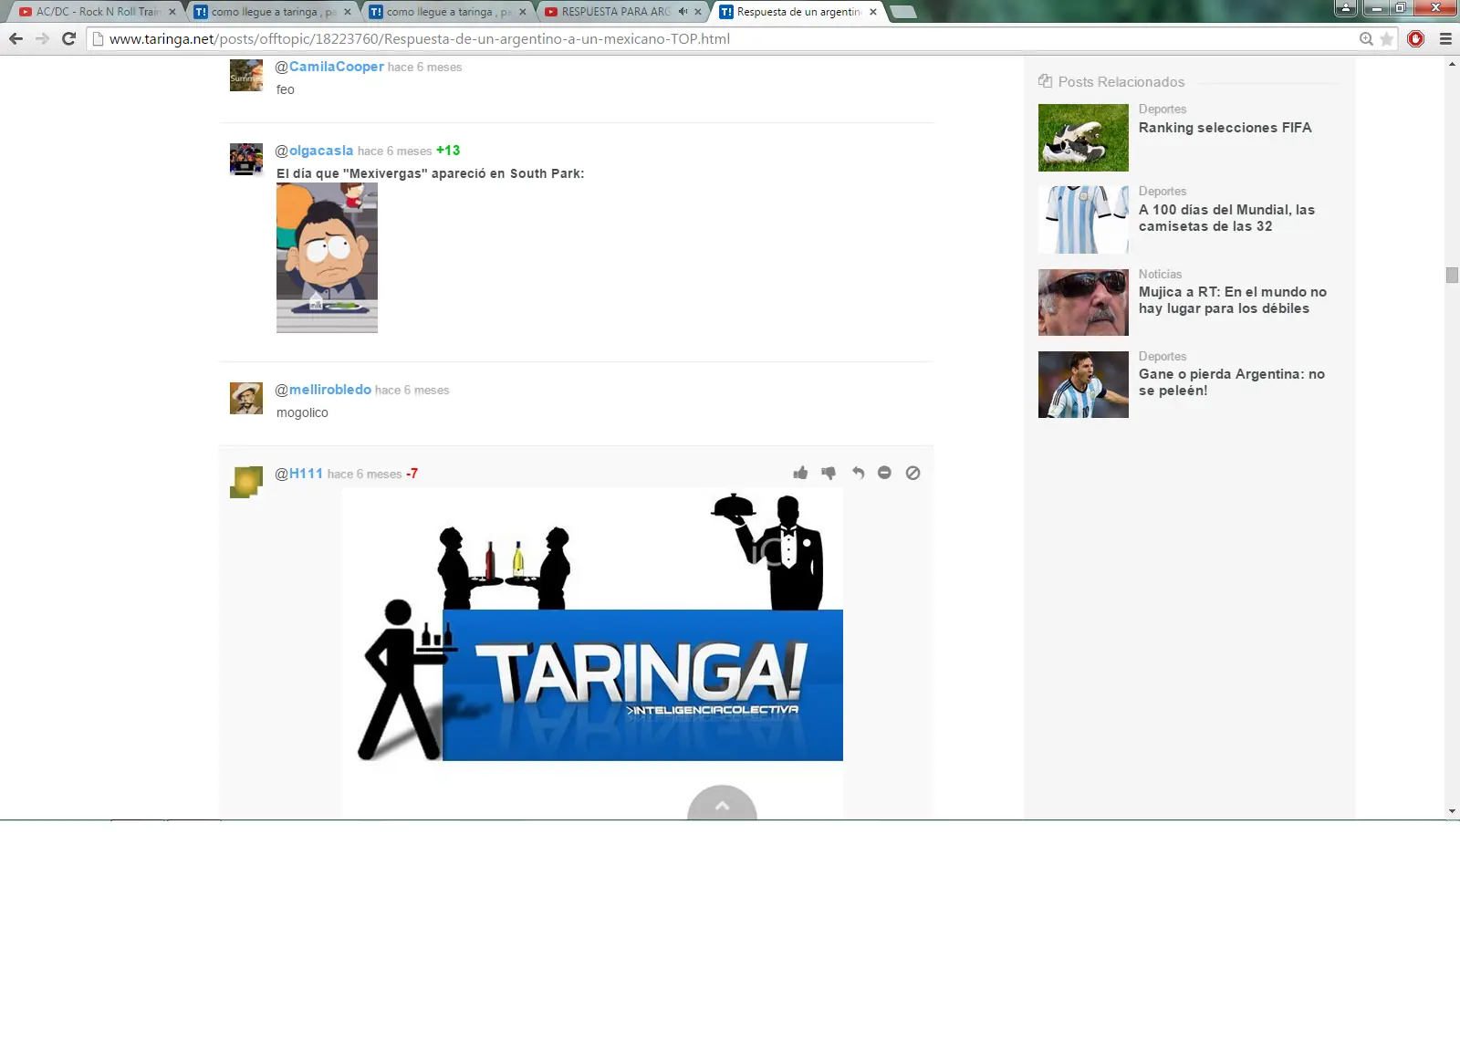Click the red extension icon in toolbar

1415,38
